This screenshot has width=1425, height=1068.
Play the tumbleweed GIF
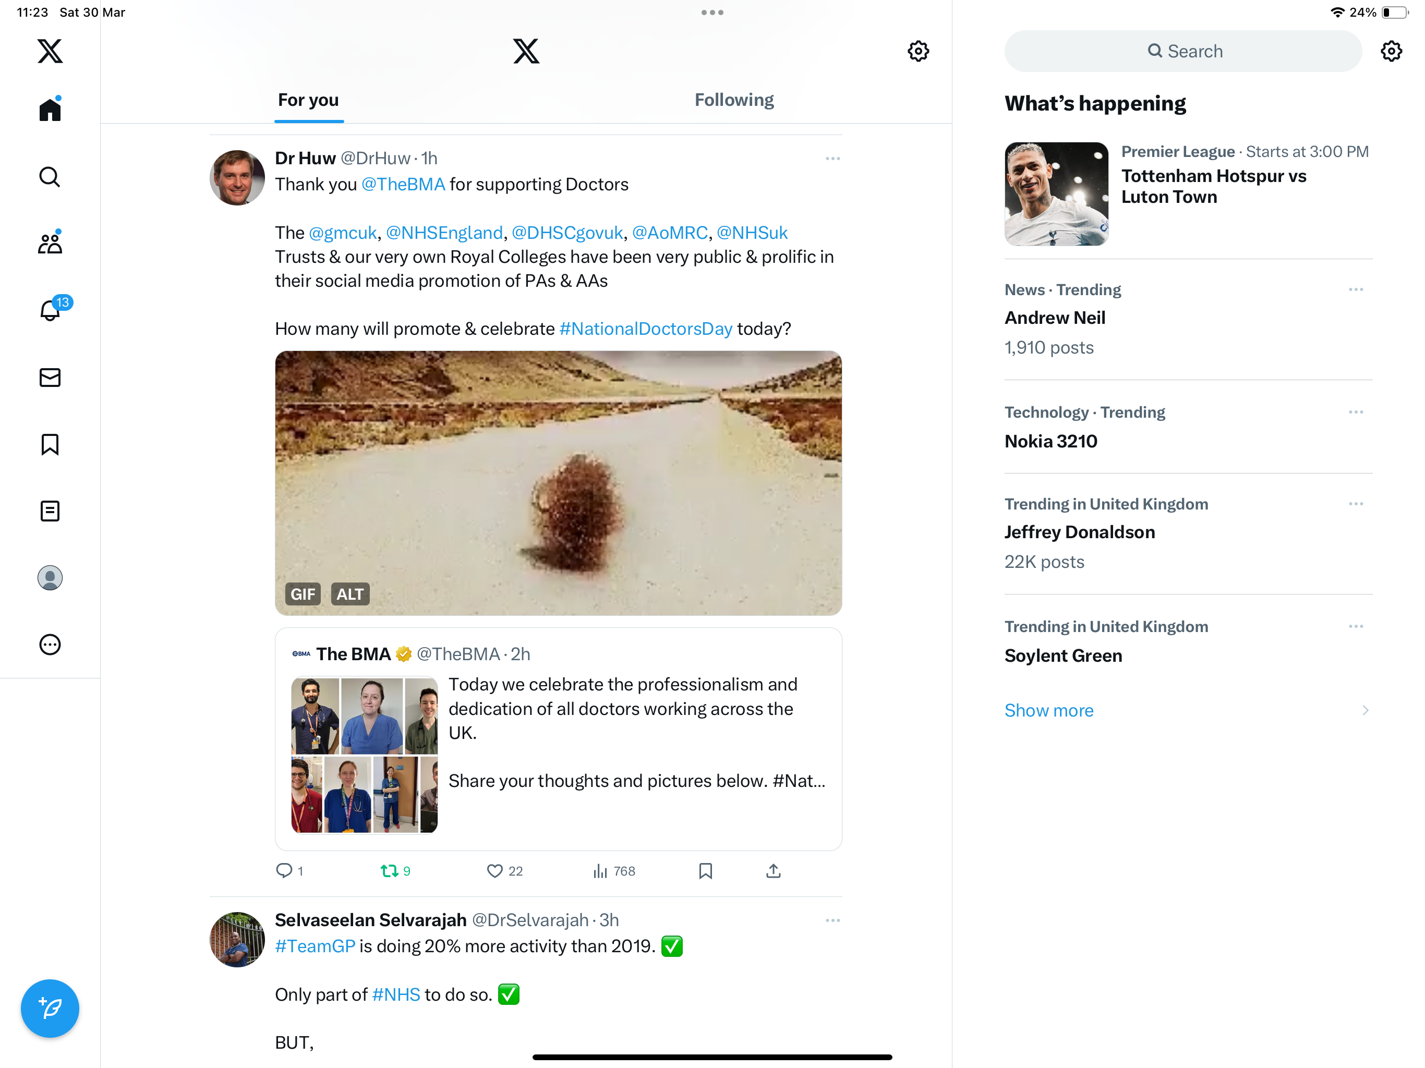558,482
